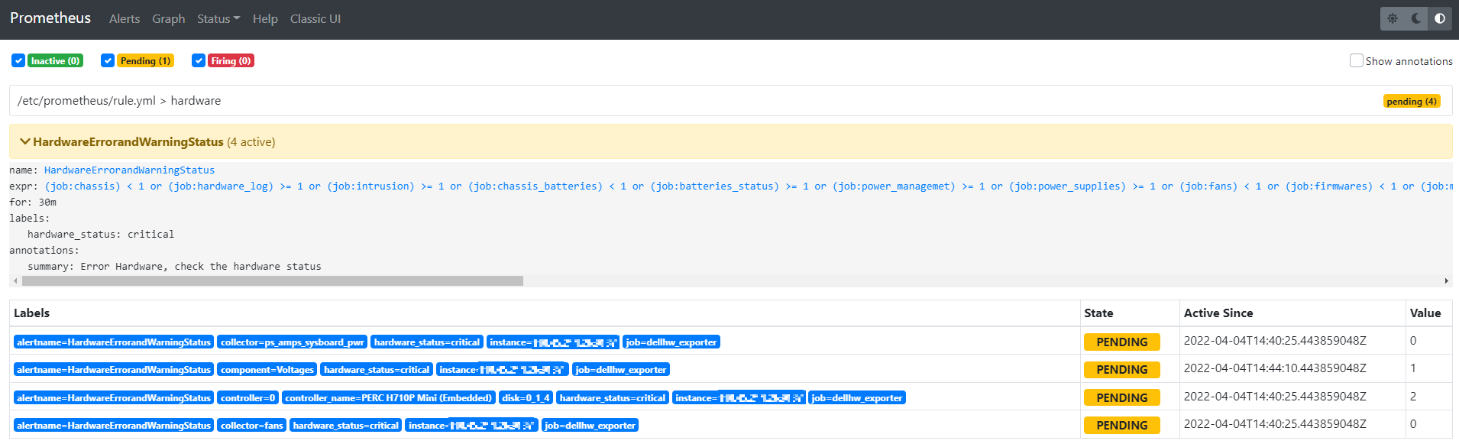Viewport: 1459px width, 444px height.
Task: Click the scroll right arrow of rule box
Action: pyautogui.click(x=1446, y=281)
